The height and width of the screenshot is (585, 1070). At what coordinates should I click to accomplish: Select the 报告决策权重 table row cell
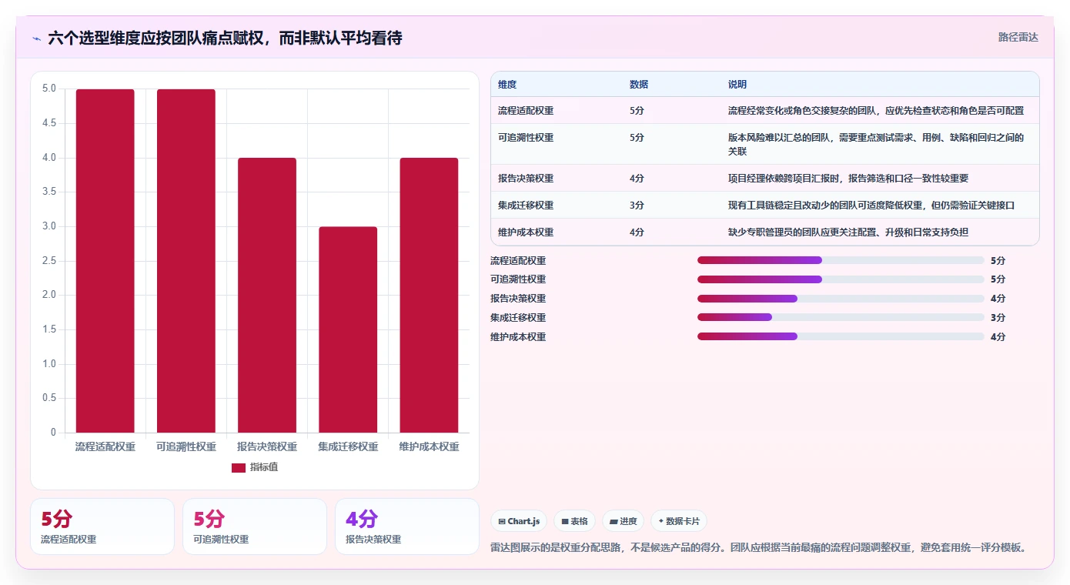click(x=526, y=178)
